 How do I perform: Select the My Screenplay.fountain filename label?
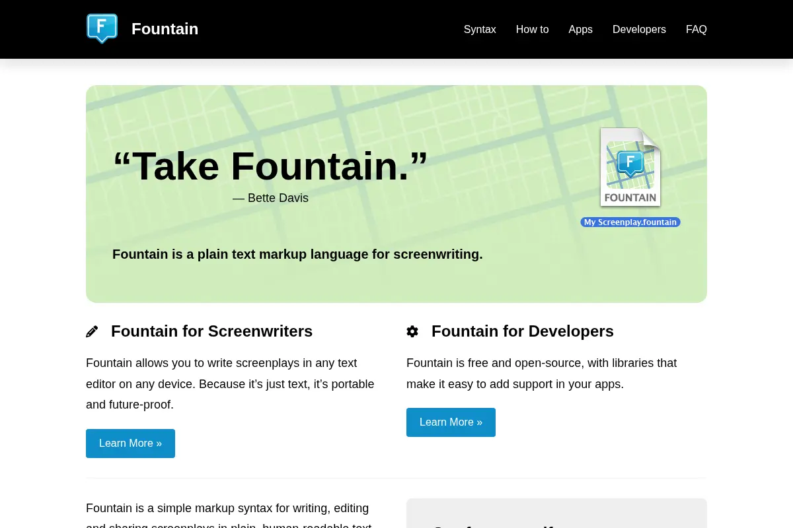[630, 222]
